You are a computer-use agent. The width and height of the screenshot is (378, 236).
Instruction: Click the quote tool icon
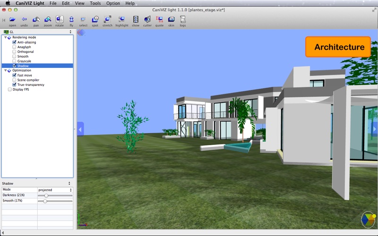[x=159, y=19]
